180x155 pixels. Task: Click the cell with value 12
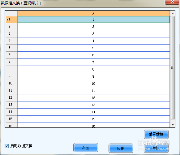point(94,98)
